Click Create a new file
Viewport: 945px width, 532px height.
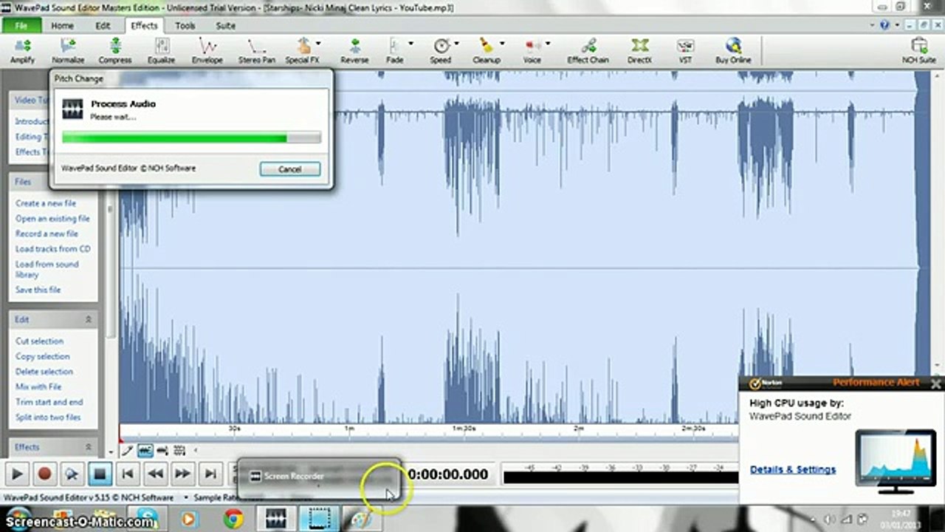[x=46, y=203]
